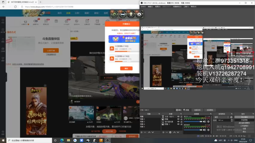Expand the 游戏 dropdown in Douyu navigation
Image resolution: width=255 pixels, height=143 pixels.
(97, 13)
